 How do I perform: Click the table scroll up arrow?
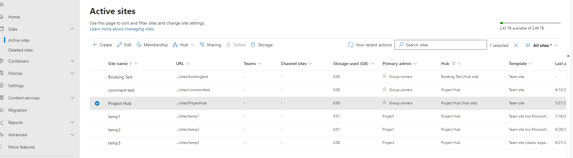pyautogui.click(x=568, y=56)
